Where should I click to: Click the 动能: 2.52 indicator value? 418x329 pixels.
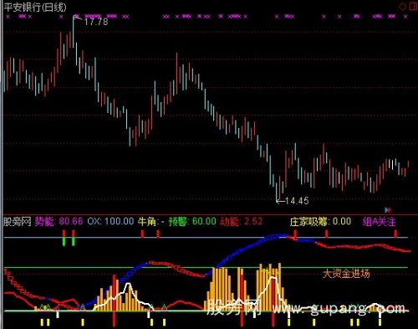pyautogui.click(x=242, y=222)
